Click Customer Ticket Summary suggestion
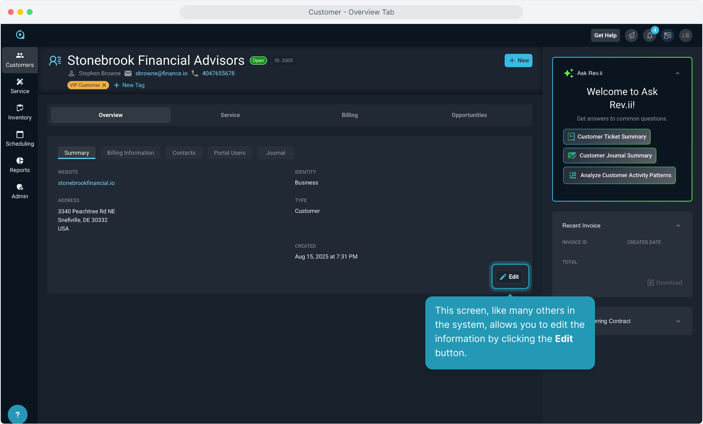This screenshot has width=703, height=424. (x=607, y=137)
